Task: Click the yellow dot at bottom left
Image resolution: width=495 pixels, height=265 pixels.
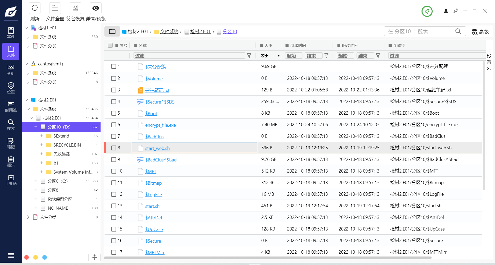Action: pyautogui.click(x=36, y=257)
